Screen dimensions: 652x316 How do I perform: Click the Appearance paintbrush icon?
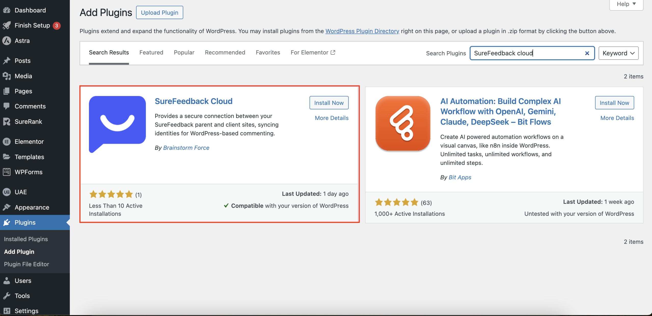tap(7, 207)
